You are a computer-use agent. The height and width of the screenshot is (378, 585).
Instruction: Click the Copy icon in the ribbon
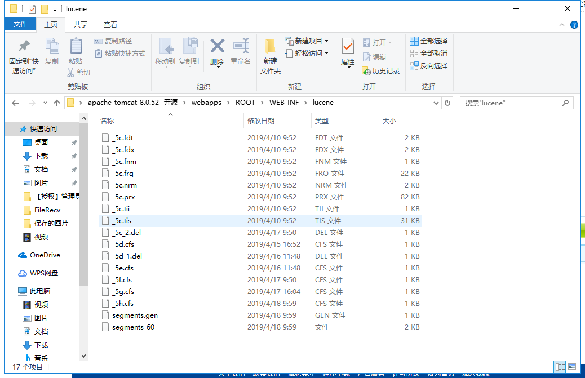click(x=52, y=46)
